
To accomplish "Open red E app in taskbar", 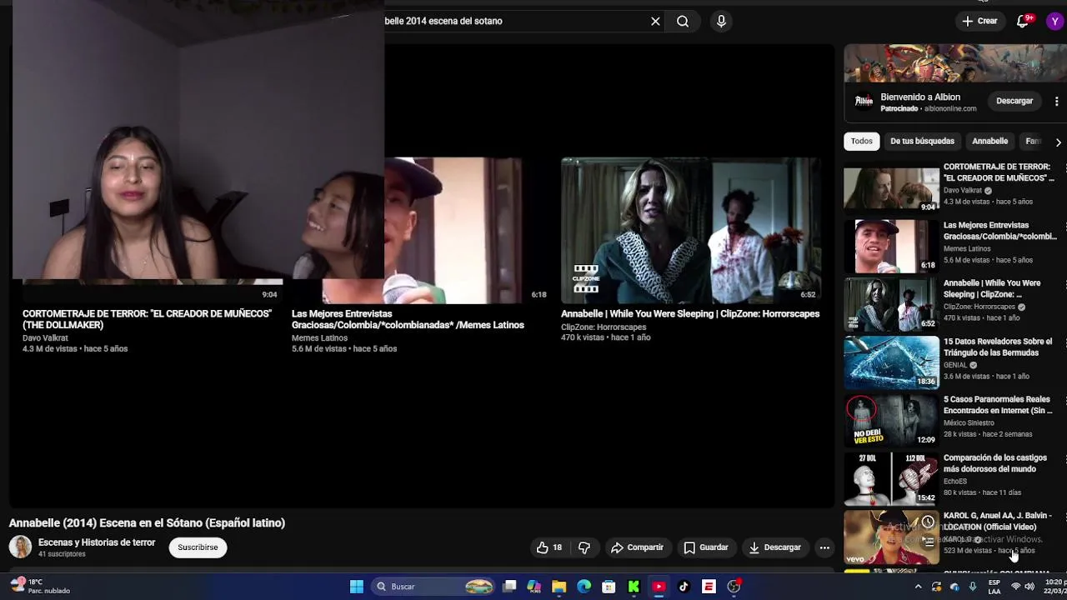I will click(x=709, y=587).
